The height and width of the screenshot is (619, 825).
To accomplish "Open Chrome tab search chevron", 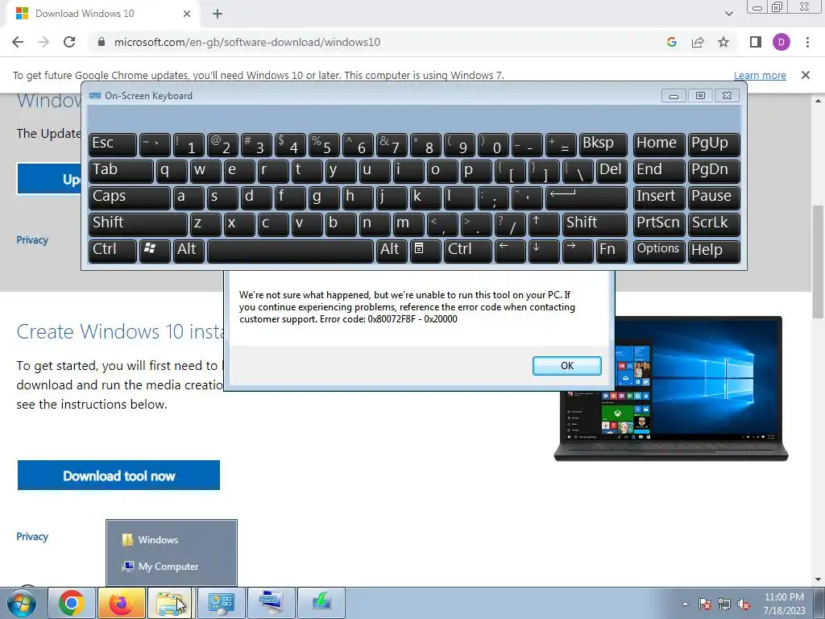I will [x=728, y=14].
